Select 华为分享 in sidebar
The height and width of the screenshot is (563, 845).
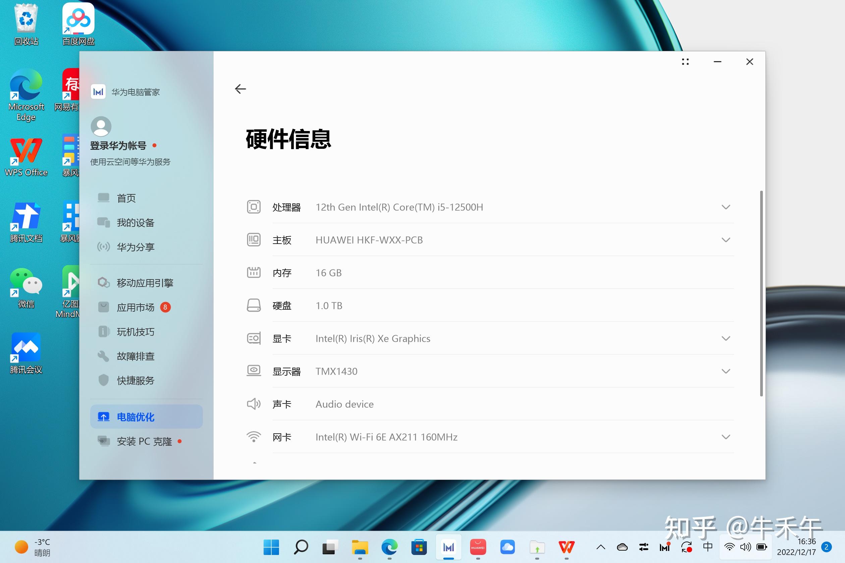(146, 247)
